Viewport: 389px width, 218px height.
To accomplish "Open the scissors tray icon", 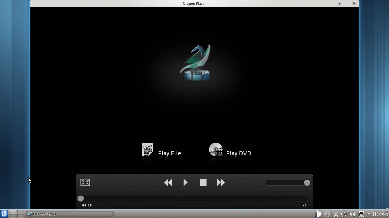I will point(336,214).
